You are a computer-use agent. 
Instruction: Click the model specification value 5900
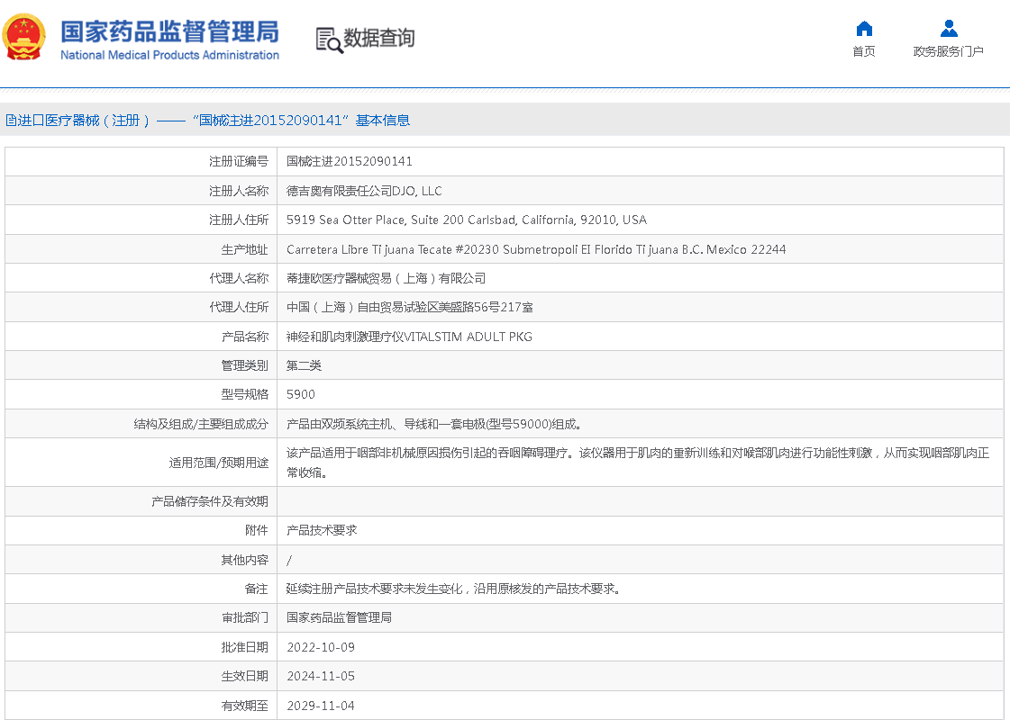(x=301, y=394)
